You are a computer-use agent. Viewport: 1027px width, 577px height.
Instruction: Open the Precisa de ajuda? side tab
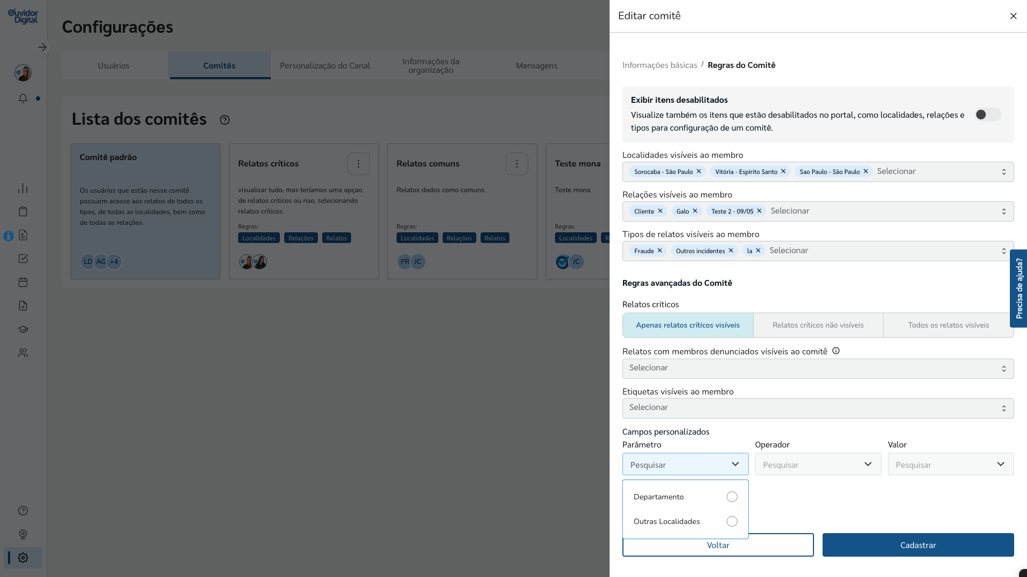click(x=1018, y=288)
